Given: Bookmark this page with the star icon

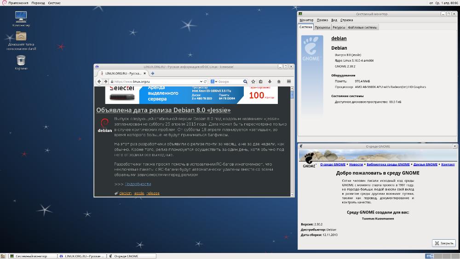Looking at the screenshot, I should 253,81.
